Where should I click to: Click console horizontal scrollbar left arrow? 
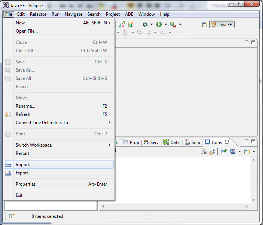(x=103, y=206)
